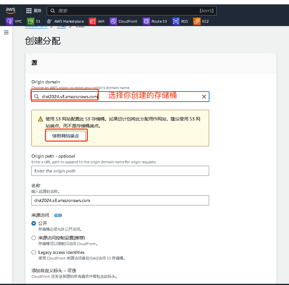Click the 名称 origin name field
289x285 pixels.
click(x=120, y=200)
